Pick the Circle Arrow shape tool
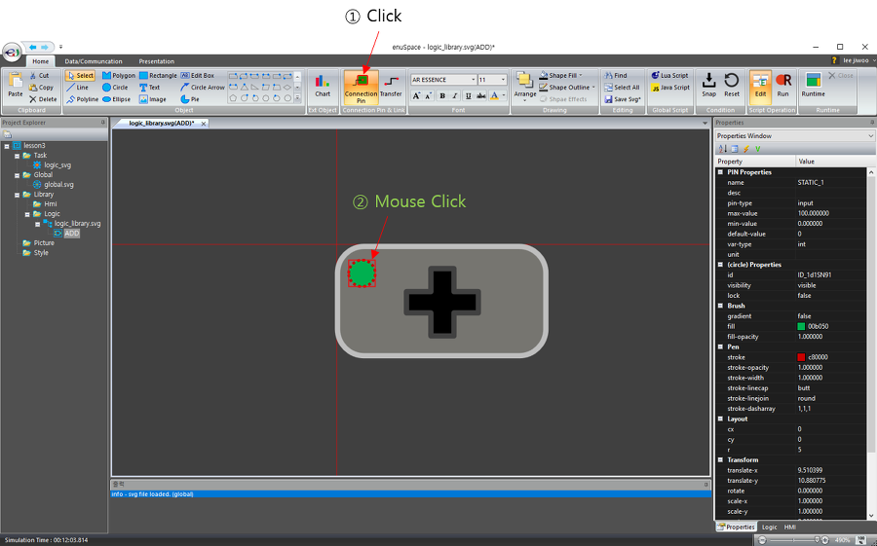Viewport: 877px width, 546px height. 203,87
